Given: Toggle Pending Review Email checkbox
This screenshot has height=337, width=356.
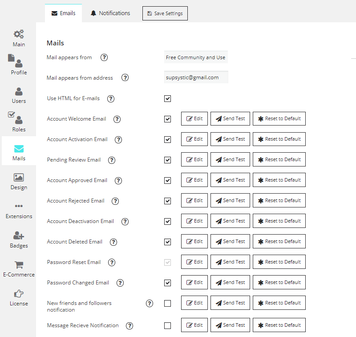Looking at the screenshot, I should 168,160.
